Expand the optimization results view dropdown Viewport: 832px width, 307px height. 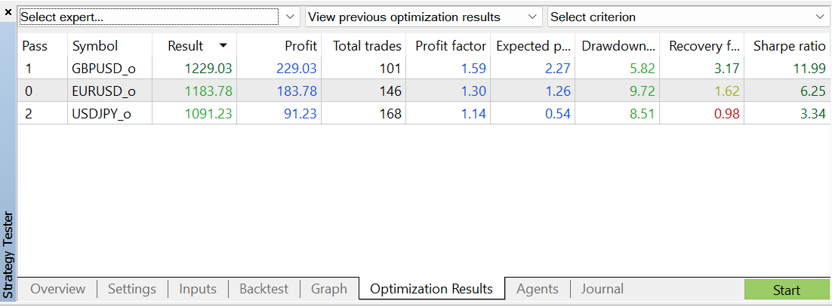533,17
